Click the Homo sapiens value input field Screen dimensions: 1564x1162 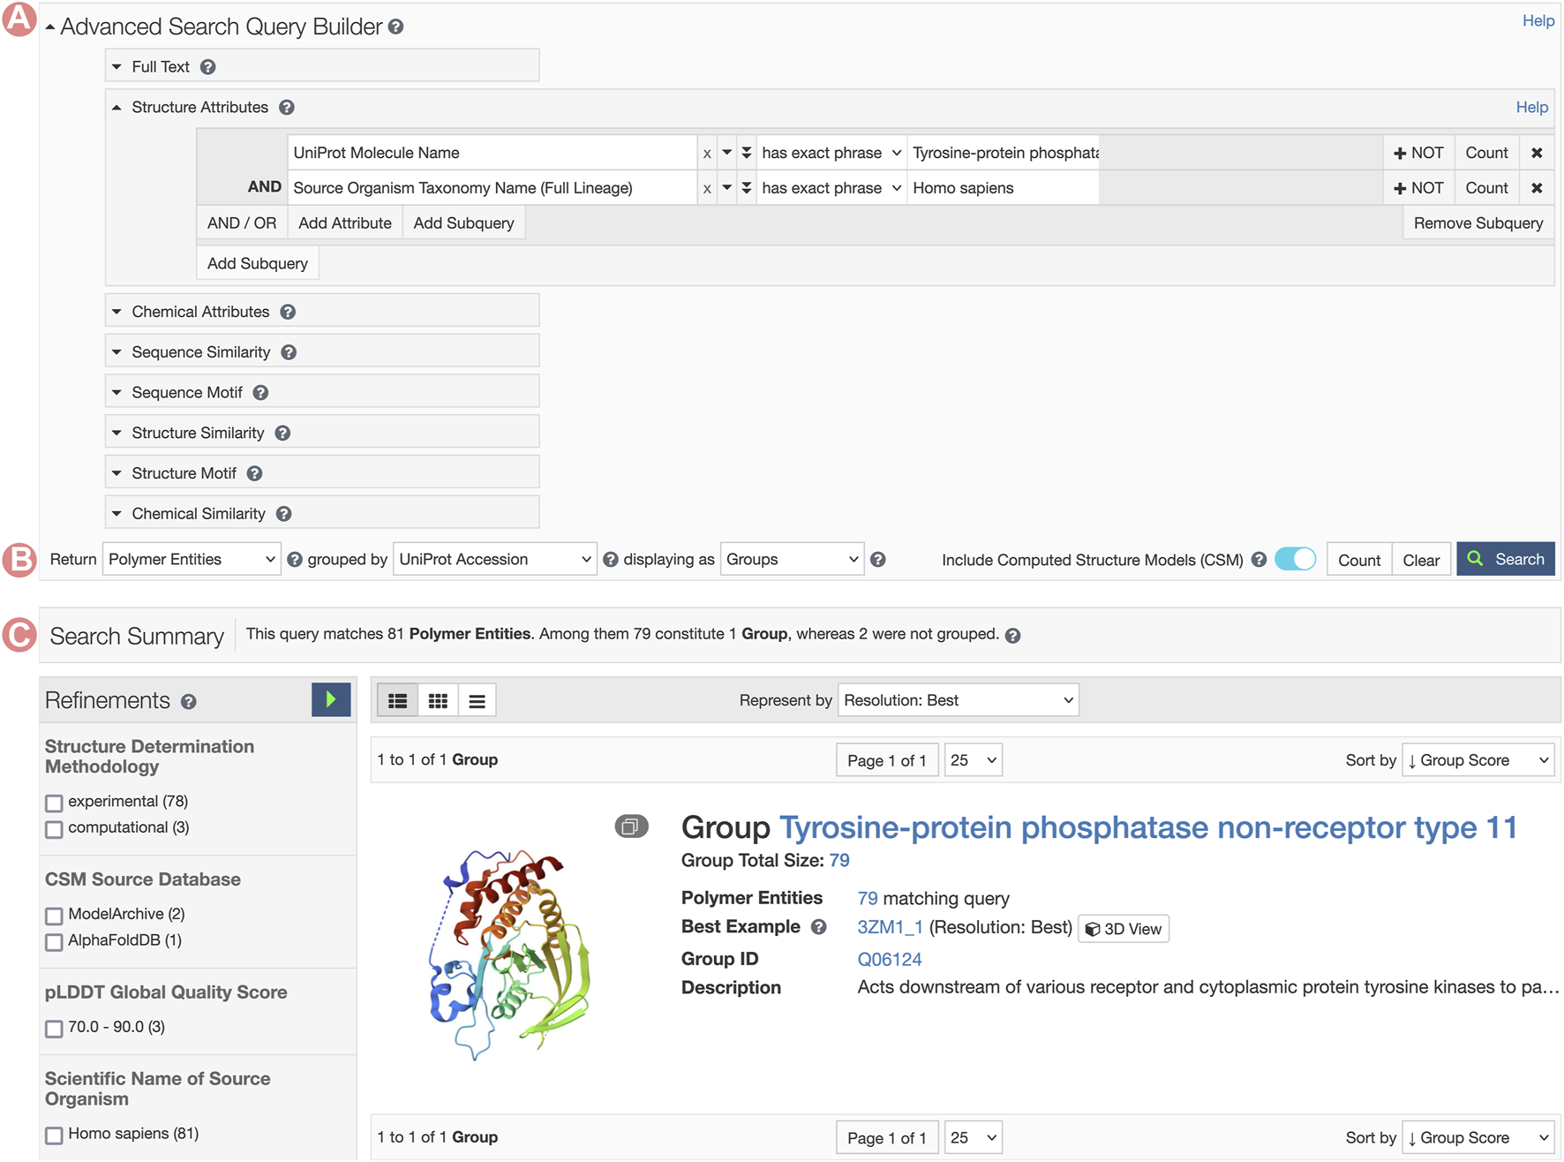pyautogui.click(x=1003, y=188)
